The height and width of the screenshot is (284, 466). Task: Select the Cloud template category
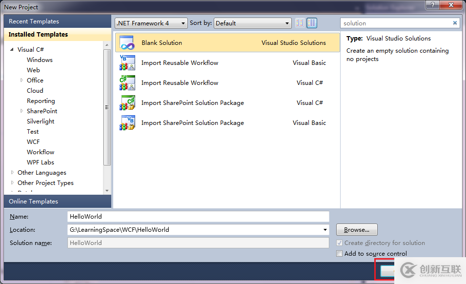[35, 91]
